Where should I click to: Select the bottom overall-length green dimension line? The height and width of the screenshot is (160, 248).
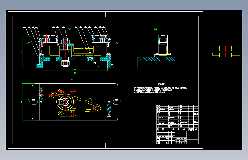coord(75,74)
